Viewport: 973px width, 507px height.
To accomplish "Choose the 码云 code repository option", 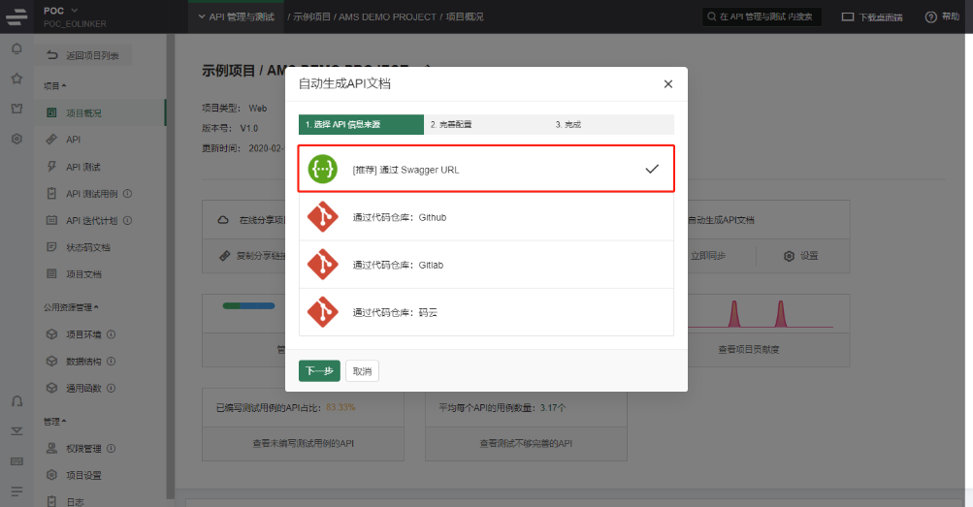I will click(x=486, y=312).
